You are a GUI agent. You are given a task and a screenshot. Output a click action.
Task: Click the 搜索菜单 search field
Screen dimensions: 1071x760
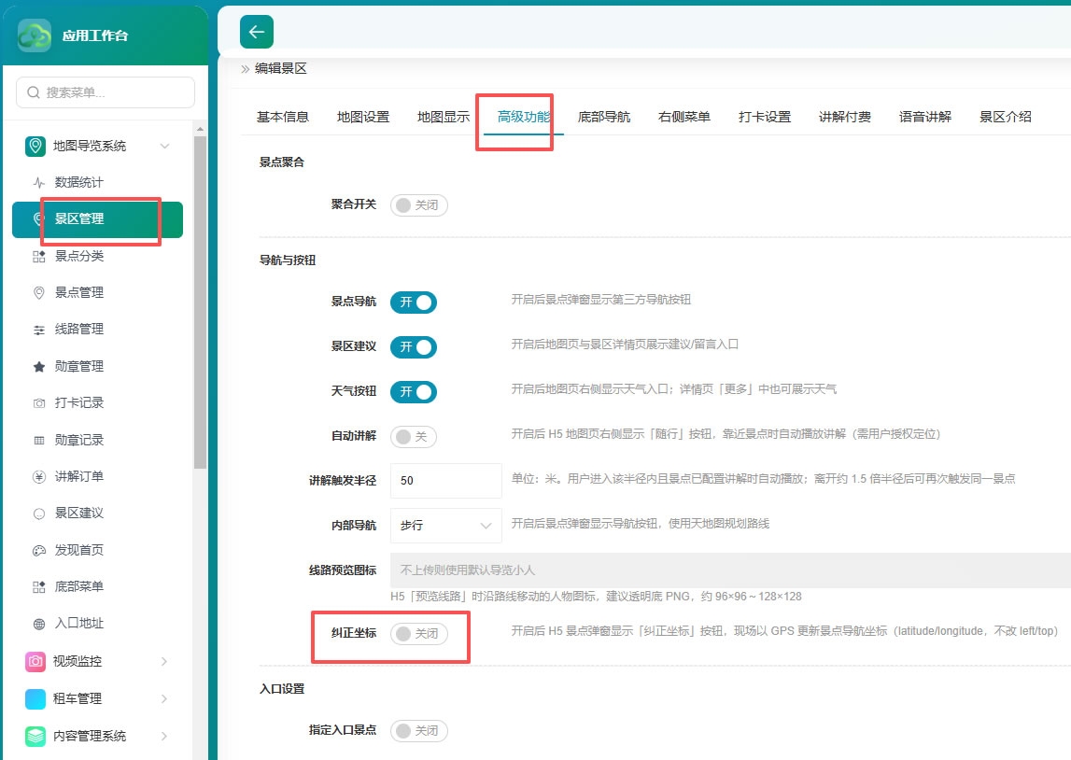click(x=106, y=92)
